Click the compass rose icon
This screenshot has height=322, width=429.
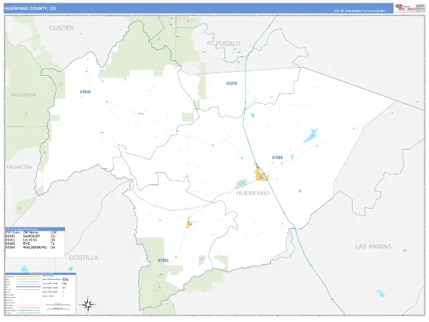click(x=88, y=305)
